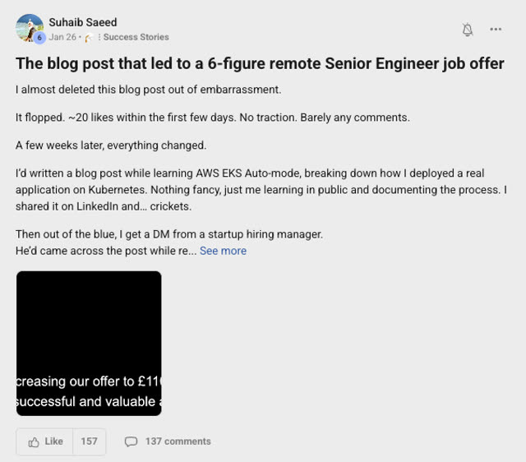This screenshot has width=526, height=462.
Task: Click the level 6 badge on avatar
Action: pos(39,38)
